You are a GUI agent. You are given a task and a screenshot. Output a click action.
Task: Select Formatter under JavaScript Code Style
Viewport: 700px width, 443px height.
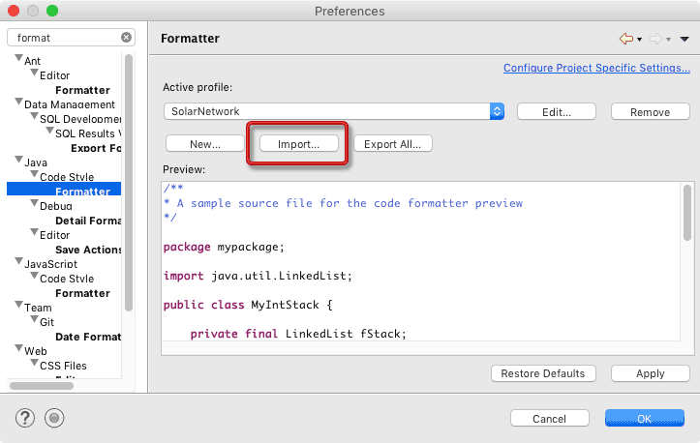82,293
